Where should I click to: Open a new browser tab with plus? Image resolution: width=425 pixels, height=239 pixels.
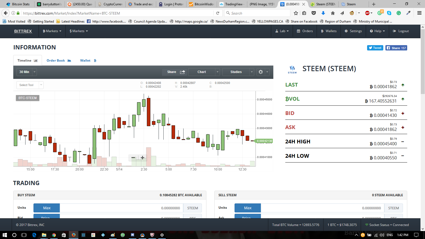[374, 4]
